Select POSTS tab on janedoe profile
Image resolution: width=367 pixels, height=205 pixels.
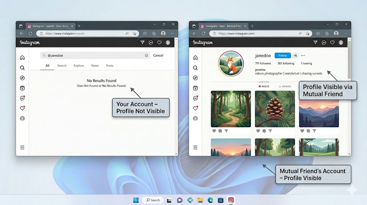(264, 86)
